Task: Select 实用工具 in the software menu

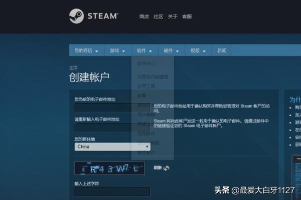Action: [146, 86]
